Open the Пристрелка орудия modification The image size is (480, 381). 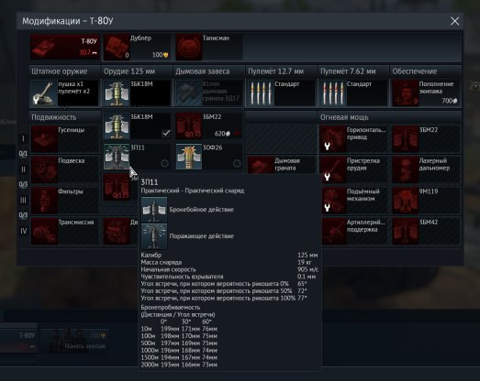353,169
